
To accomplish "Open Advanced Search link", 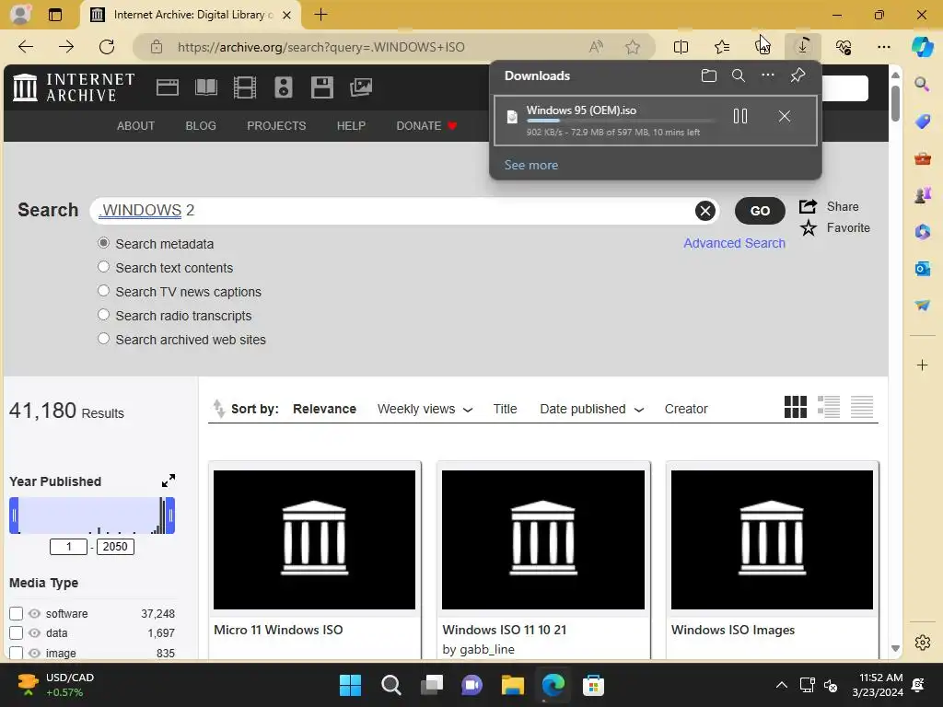I will 734,243.
